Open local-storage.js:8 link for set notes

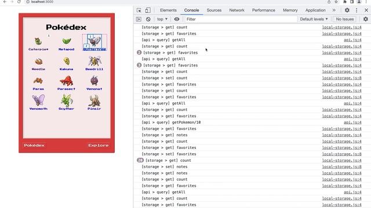pos(341,167)
